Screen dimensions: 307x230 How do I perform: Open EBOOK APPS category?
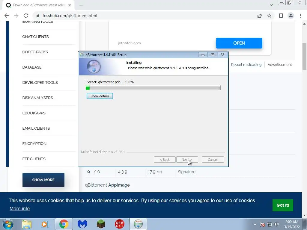[34, 113]
